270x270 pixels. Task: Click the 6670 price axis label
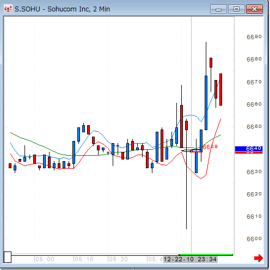(x=254, y=82)
